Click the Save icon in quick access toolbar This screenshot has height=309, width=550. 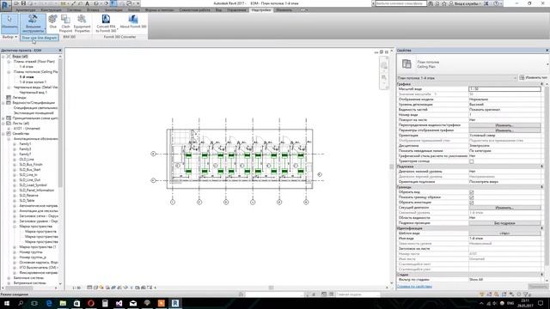point(23,3)
